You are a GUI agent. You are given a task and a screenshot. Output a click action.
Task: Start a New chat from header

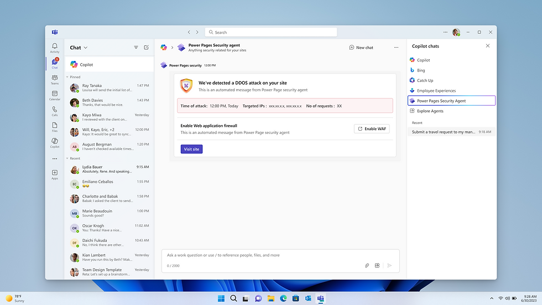coord(361,48)
